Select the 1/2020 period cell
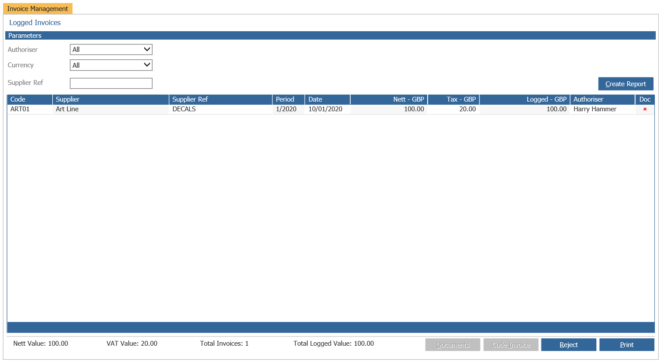 (x=289, y=109)
